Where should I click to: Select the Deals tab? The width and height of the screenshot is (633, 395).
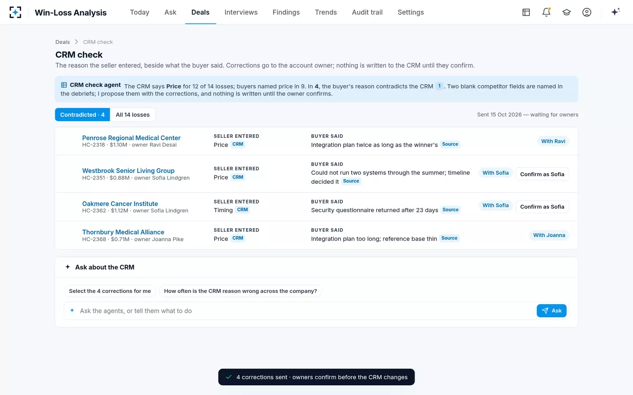tap(200, 12)
